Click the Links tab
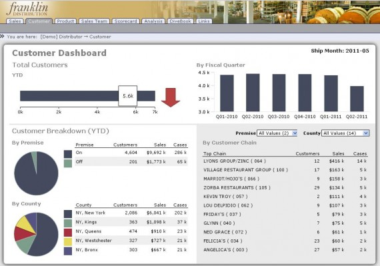The width and height of the screenshot is (380, 266). click(x=204, y=21)
